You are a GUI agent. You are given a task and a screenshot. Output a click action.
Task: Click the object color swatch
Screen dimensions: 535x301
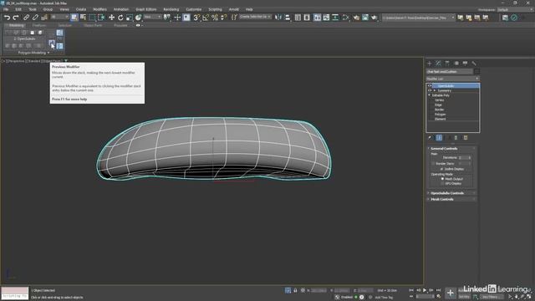[476, 71]
